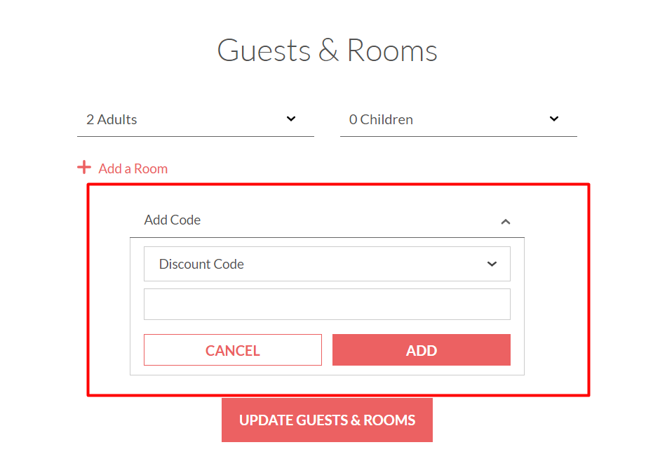The height and width of the screenshot is (473, 653).
Task: Click the chevron on the 2 Adults selector
Action: [290, 119]
